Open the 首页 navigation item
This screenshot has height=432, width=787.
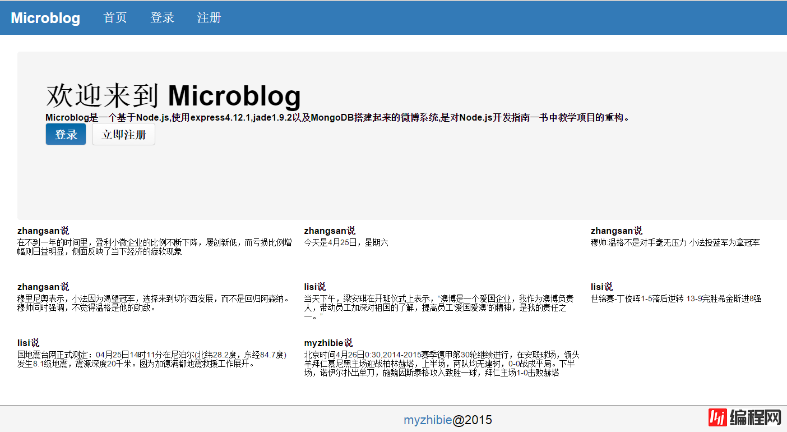tap(115, 18)
